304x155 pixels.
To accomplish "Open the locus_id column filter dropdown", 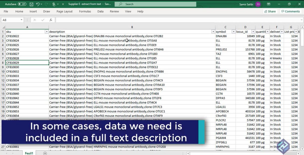I will (253, 32).
